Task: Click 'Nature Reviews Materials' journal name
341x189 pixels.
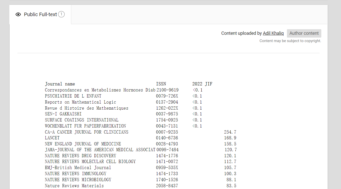Action: (74, 186)
